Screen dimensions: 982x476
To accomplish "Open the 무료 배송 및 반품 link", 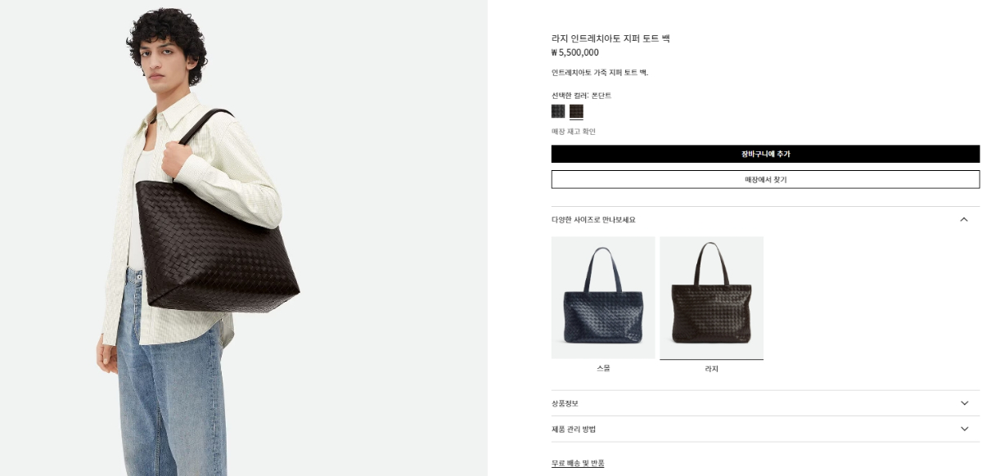I will pos(578,463).
